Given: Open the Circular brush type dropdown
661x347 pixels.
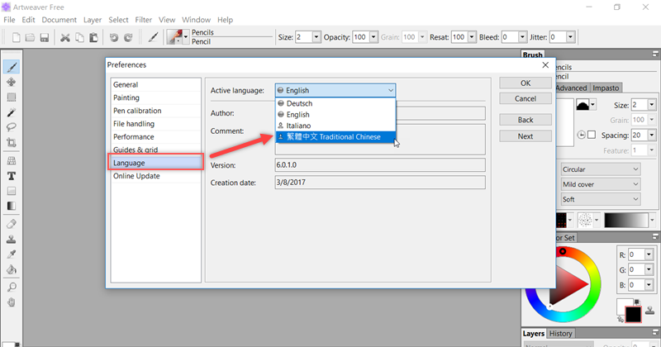Looking at the screenshot, I should (x=600, y=169).
